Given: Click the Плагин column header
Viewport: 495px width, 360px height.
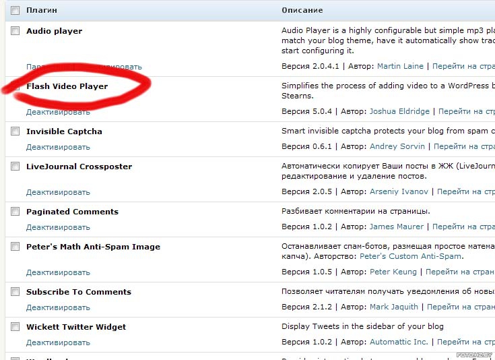Looking at the screenshot, I should pos(42,10).
